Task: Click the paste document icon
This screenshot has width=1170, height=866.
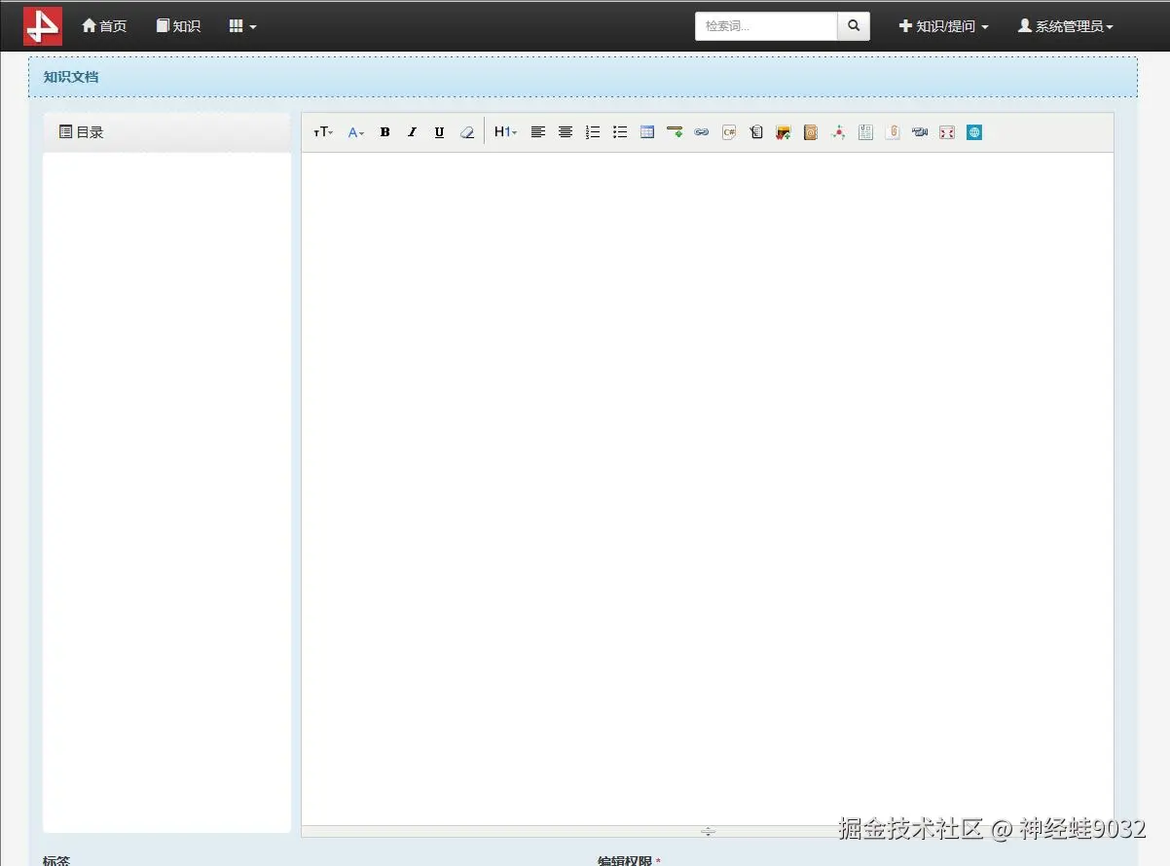Action: 756,132
